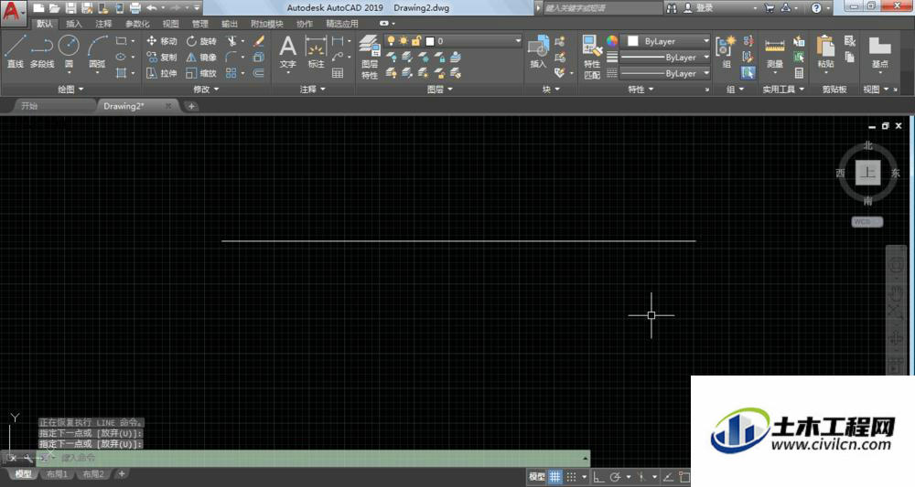Switch to the 布局1 layout tab

[57, 474]
